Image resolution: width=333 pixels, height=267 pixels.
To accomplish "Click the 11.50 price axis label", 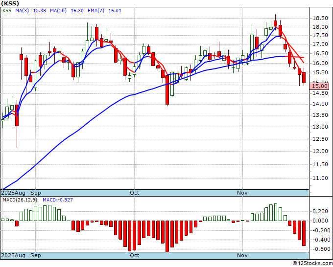I will click(x=320, y=164).
